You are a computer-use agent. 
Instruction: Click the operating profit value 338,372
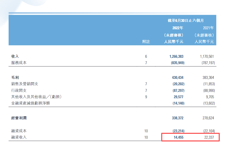177,118
